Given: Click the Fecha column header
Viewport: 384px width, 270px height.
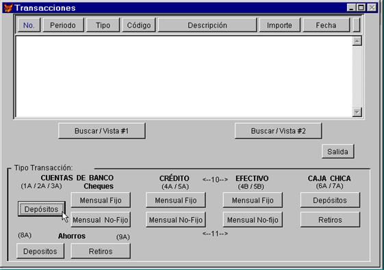Looking at the screenshot, I should [326, 25].
